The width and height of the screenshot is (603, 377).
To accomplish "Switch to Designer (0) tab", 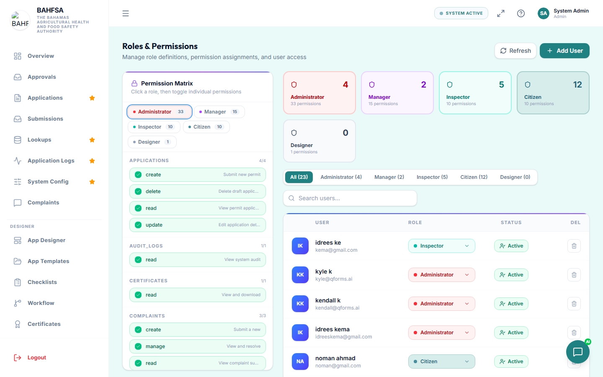I will pyautogui.click(x=515, y=177).
